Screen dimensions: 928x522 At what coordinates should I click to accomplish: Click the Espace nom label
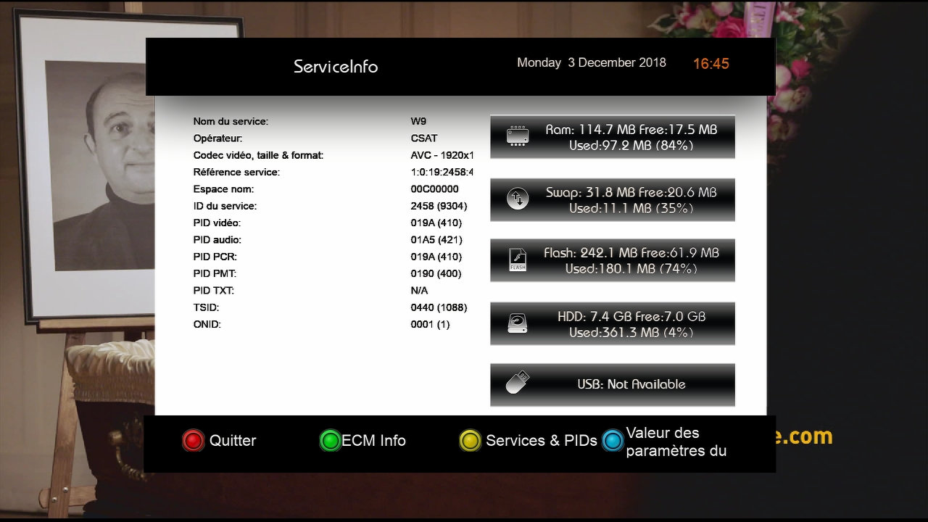coord(223,189)
